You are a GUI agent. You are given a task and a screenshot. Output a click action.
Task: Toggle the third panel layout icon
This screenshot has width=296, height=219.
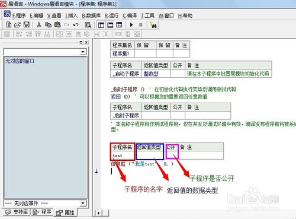[119, 25]
